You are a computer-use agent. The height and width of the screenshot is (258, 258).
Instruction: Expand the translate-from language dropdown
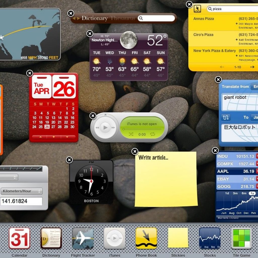click(254, 87)
